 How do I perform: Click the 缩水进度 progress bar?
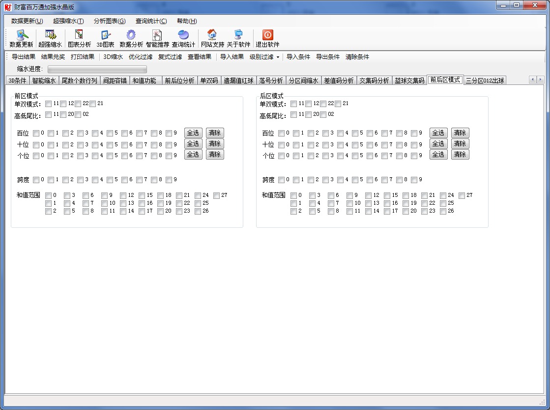[x=97, y=69]
